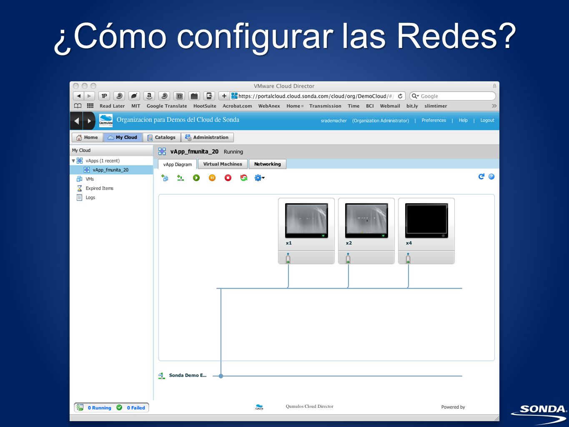The image size is (569, 427).
Task: Click the Qumulos logo in the header
Action: (106, 121)
